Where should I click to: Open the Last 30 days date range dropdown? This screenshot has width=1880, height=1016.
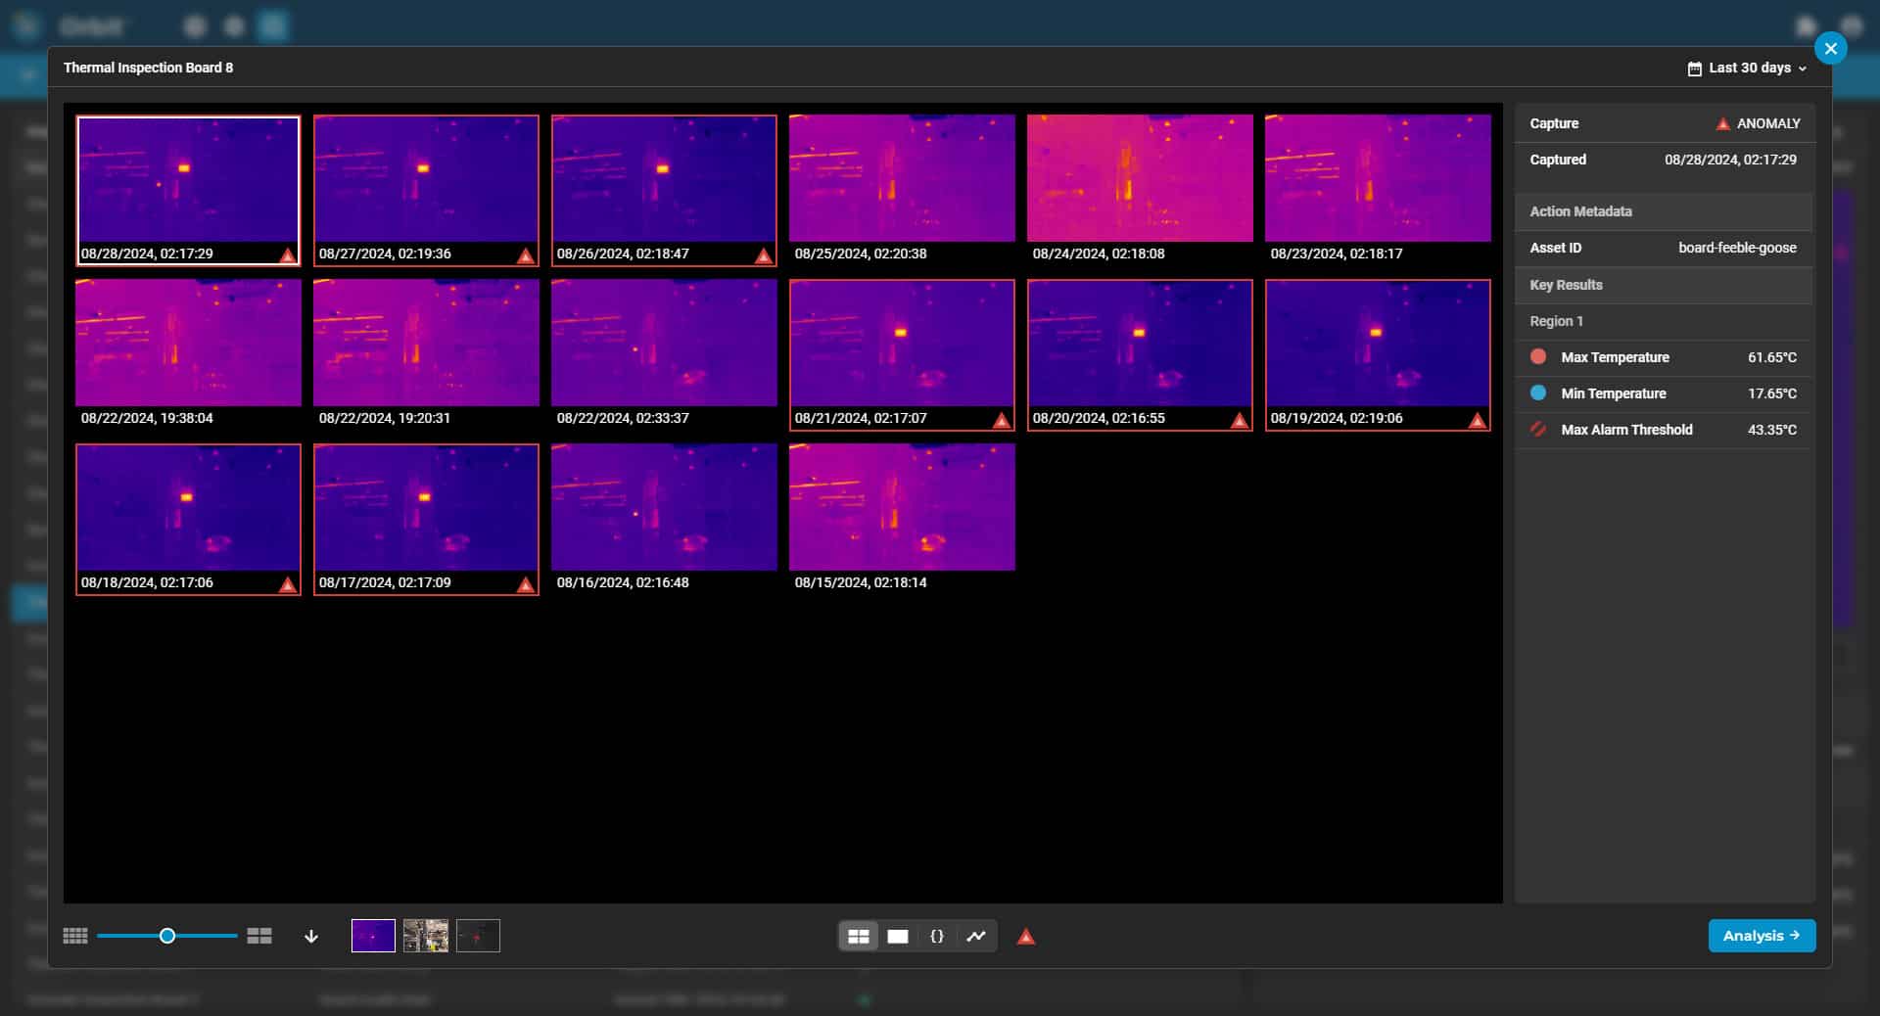tap(1748, 68)
